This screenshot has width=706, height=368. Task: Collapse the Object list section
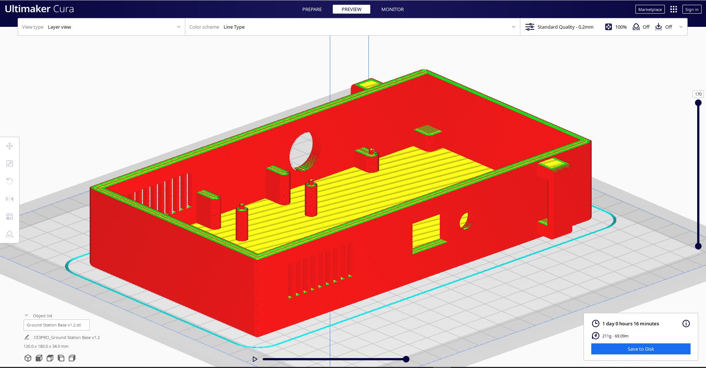coord(26,315)
